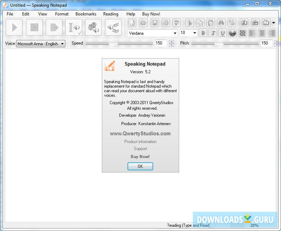Start reading with the Play button
The height and width of the screenshot is (231, 281).
pyautogui.click(x=14, y=27)
